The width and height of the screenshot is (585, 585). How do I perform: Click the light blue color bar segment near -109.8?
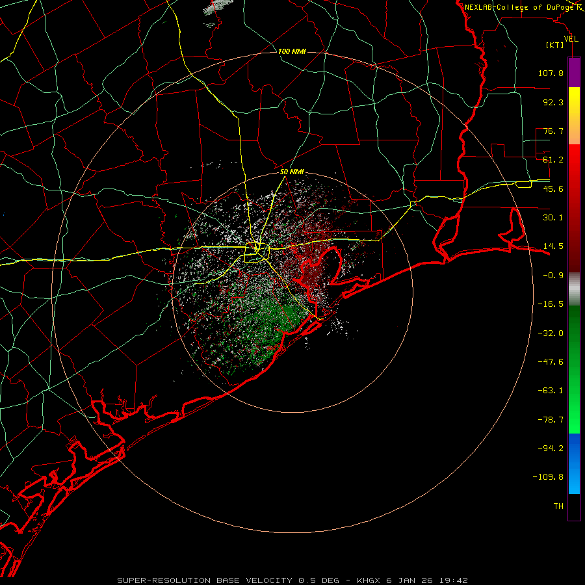[574, 480]
